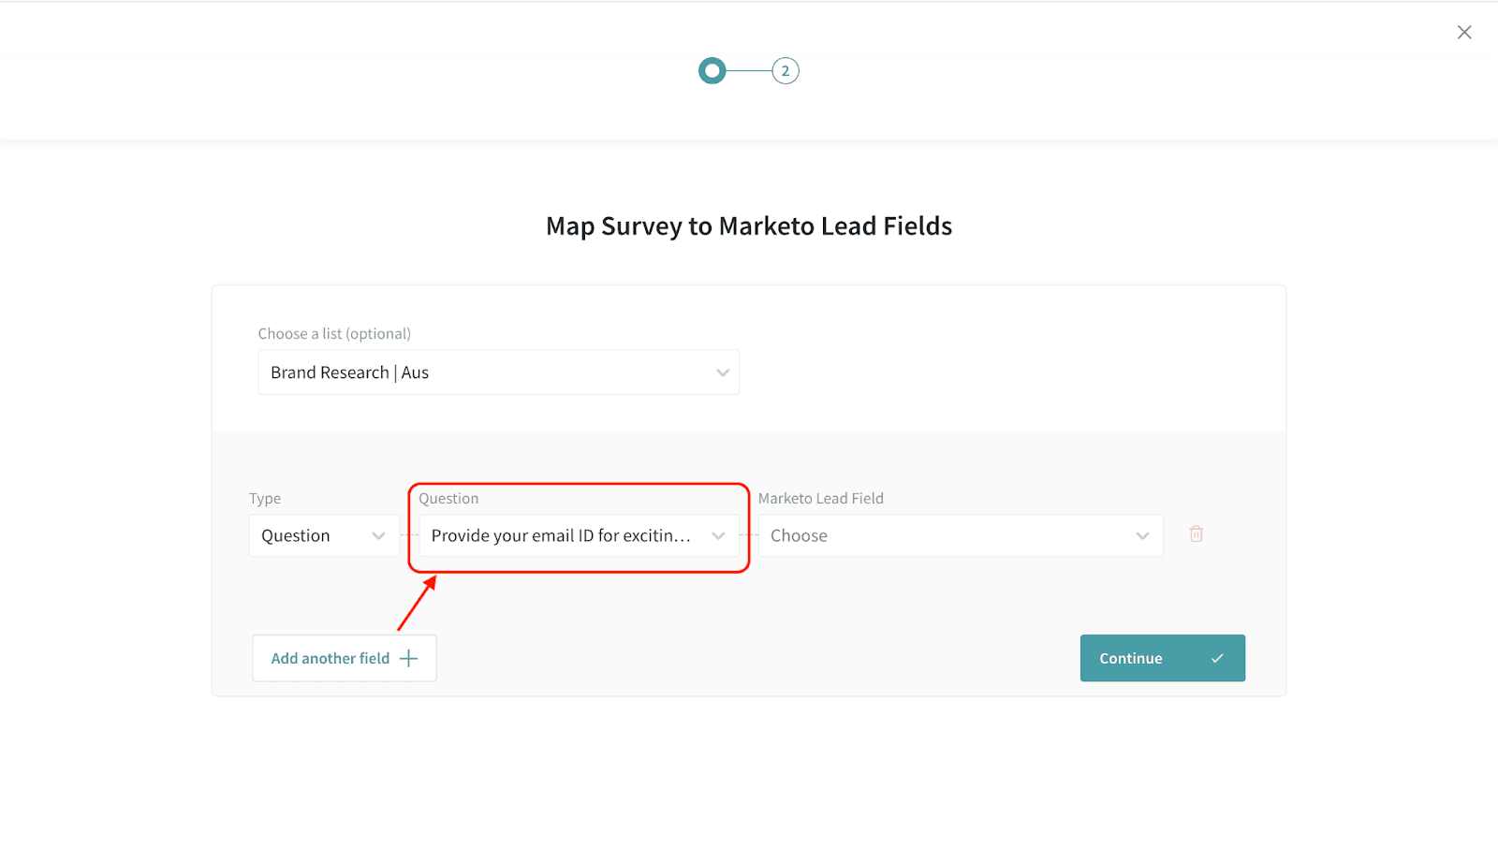Image resolution: width=1498 pixels, height=847 pixels.
Task: Click the plus icon beside Add another field
Action: click(x=408, y=659)
